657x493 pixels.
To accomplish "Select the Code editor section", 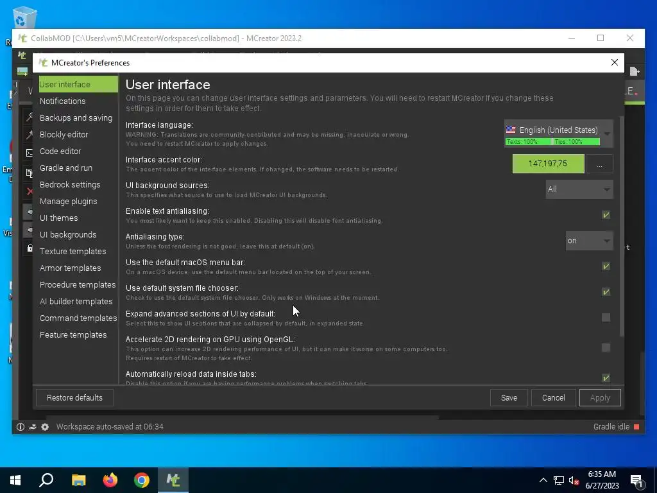I will click(x=60, y=151).
